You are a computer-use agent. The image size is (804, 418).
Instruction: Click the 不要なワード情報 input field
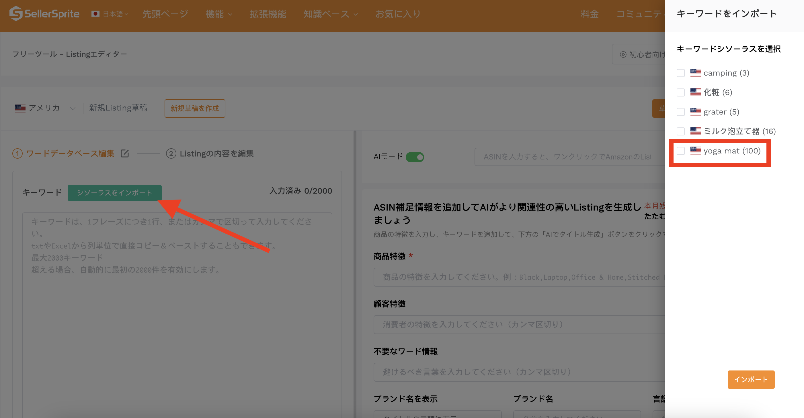pyautogui.click(x=519, y=372)
